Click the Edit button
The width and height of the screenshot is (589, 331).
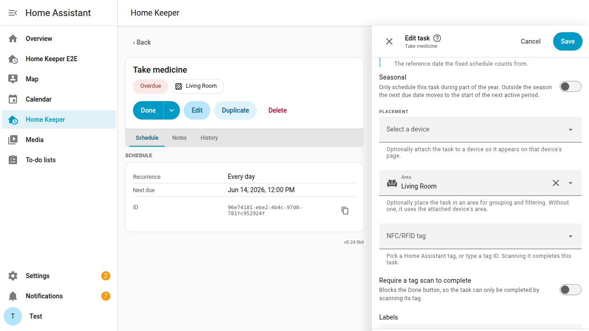pyautogui.click(x=197, y=110)
